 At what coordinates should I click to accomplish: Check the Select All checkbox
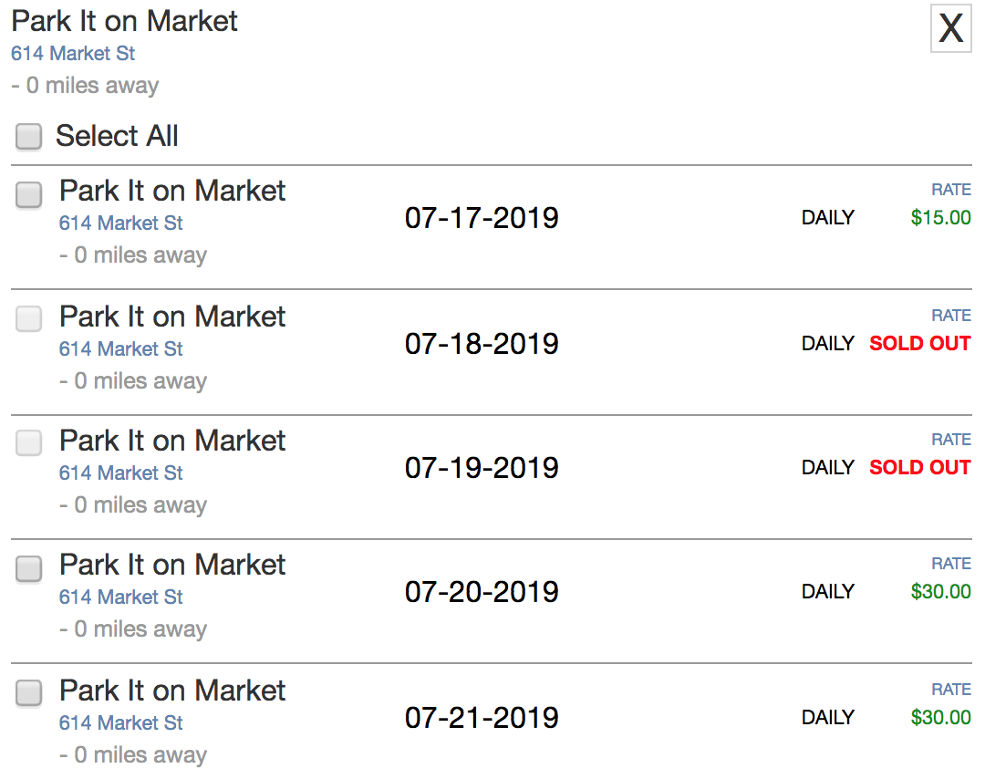click(29, 136)
